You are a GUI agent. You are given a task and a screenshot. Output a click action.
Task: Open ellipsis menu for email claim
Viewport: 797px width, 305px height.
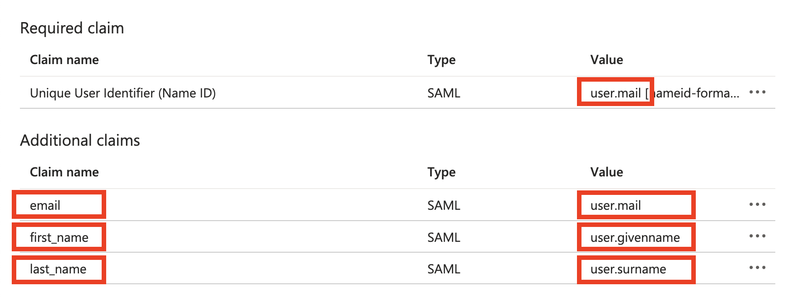pyautogui.click(x=757, y=205)
